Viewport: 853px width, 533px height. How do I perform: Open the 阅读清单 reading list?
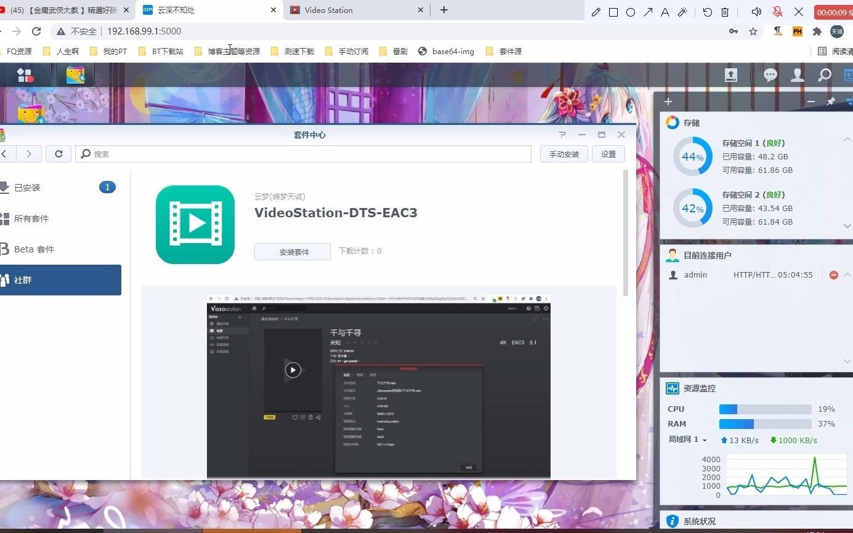pos(836,52)
